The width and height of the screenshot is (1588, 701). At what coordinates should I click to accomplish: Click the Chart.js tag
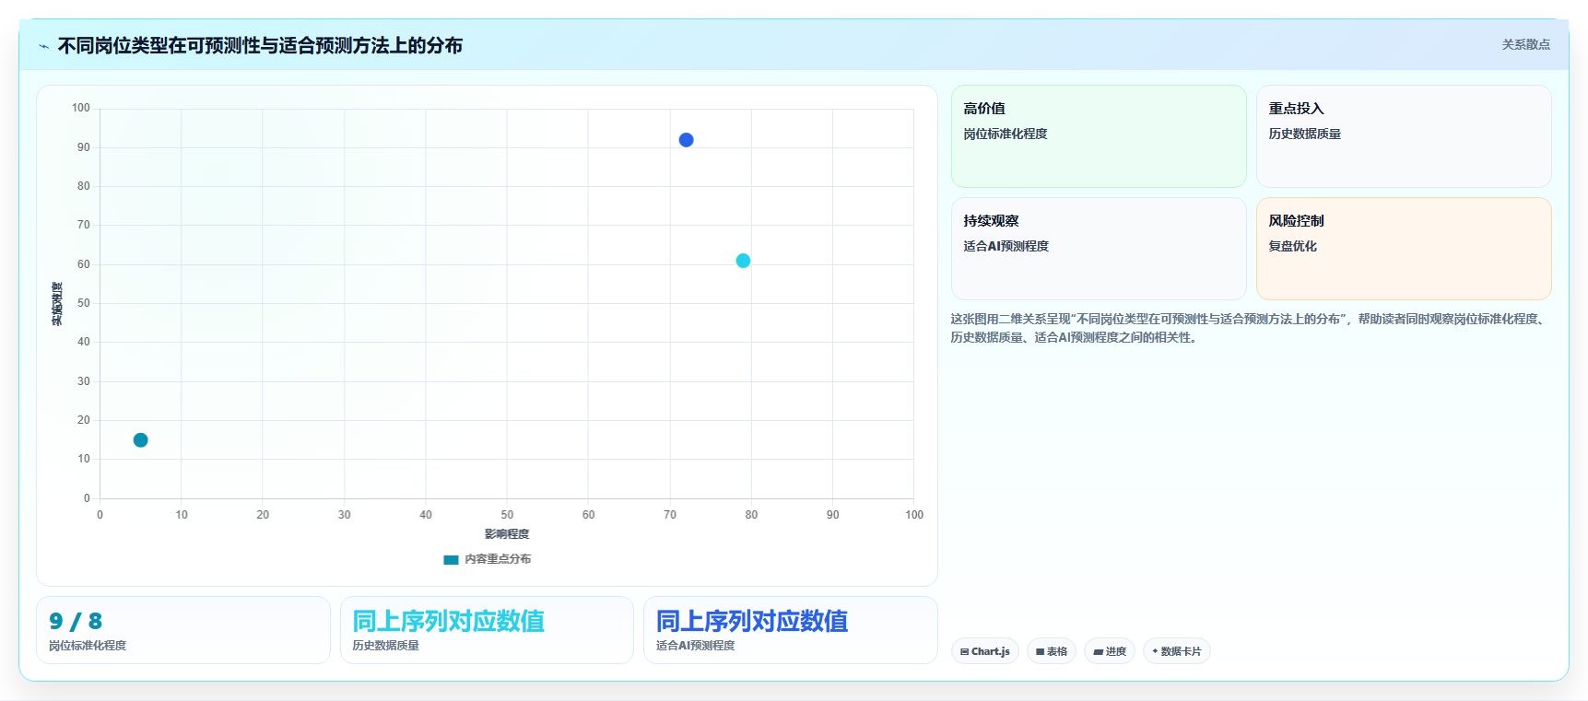tap(984, 651)
